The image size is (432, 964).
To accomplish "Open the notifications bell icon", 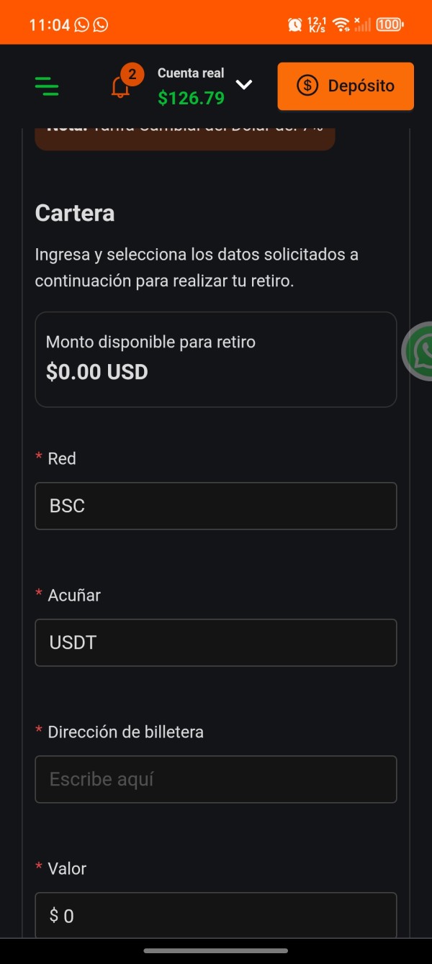I will (120, 88).
